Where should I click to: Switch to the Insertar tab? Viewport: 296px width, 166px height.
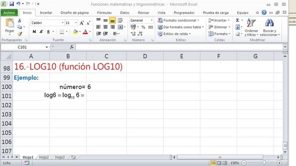coord(46,12)
